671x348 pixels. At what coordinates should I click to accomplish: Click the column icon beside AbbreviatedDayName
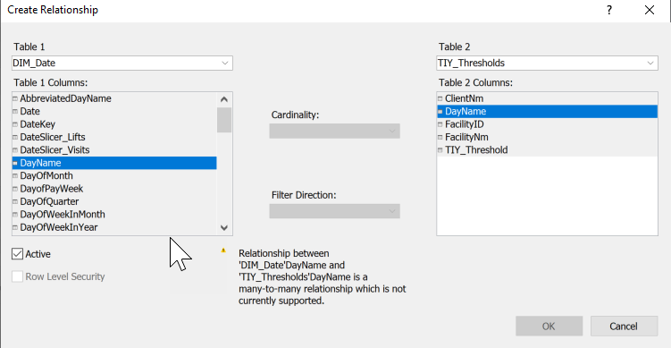pyautogui.click(x=15, y=98)
